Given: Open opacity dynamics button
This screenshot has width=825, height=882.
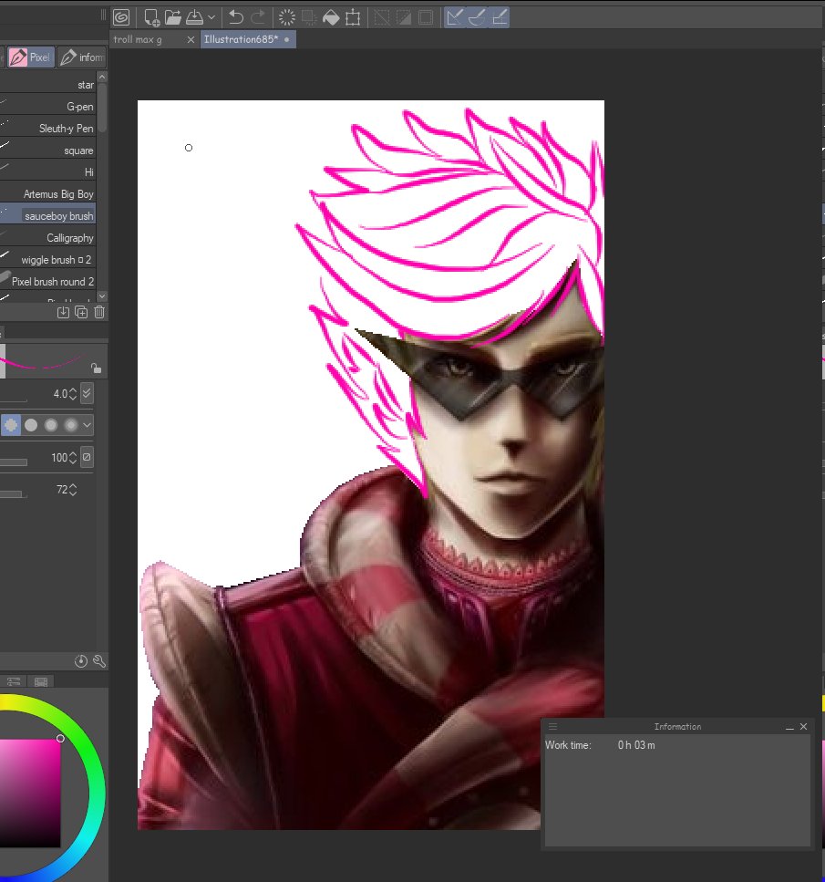Looking at the screenshot, I should point(87,457).
